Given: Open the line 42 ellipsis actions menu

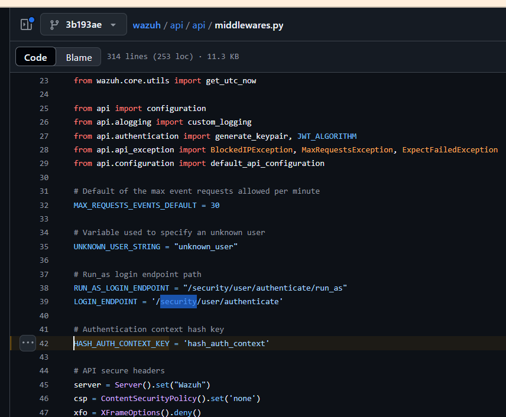Looking at the screenshot, I should 28,343.
